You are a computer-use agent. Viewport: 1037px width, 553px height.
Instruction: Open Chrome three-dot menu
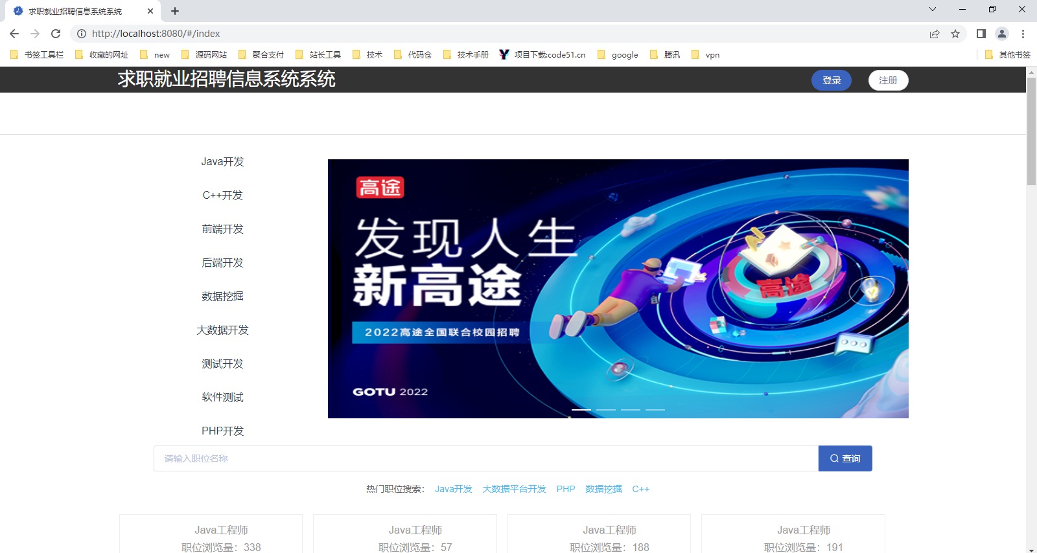1023,34
